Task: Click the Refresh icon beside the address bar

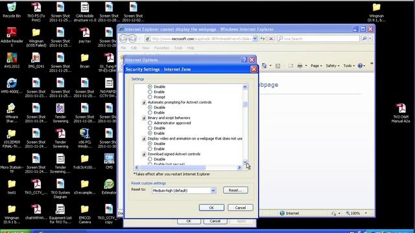Action: (262, 39)
